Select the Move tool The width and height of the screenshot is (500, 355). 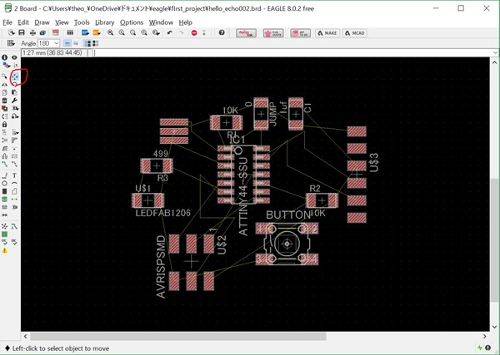point(15,76)
